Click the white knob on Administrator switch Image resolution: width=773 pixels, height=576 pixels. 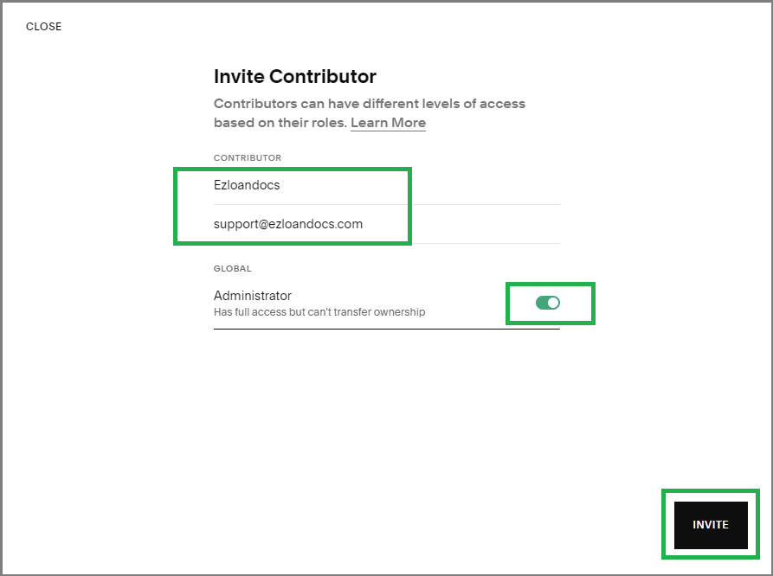pos(554,303)
